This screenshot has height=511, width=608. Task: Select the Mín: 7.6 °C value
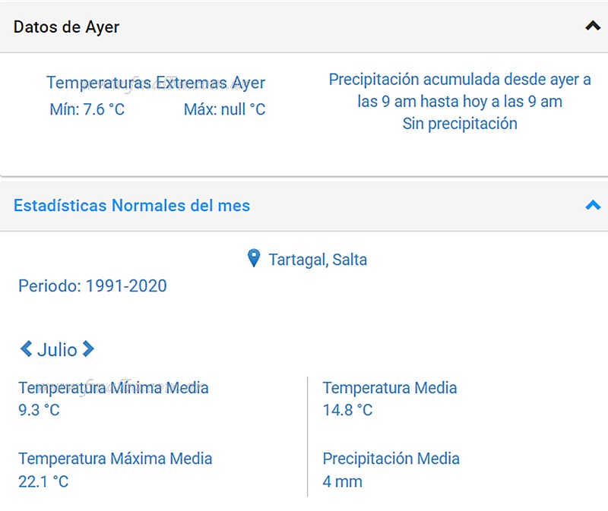coord(87,109)
